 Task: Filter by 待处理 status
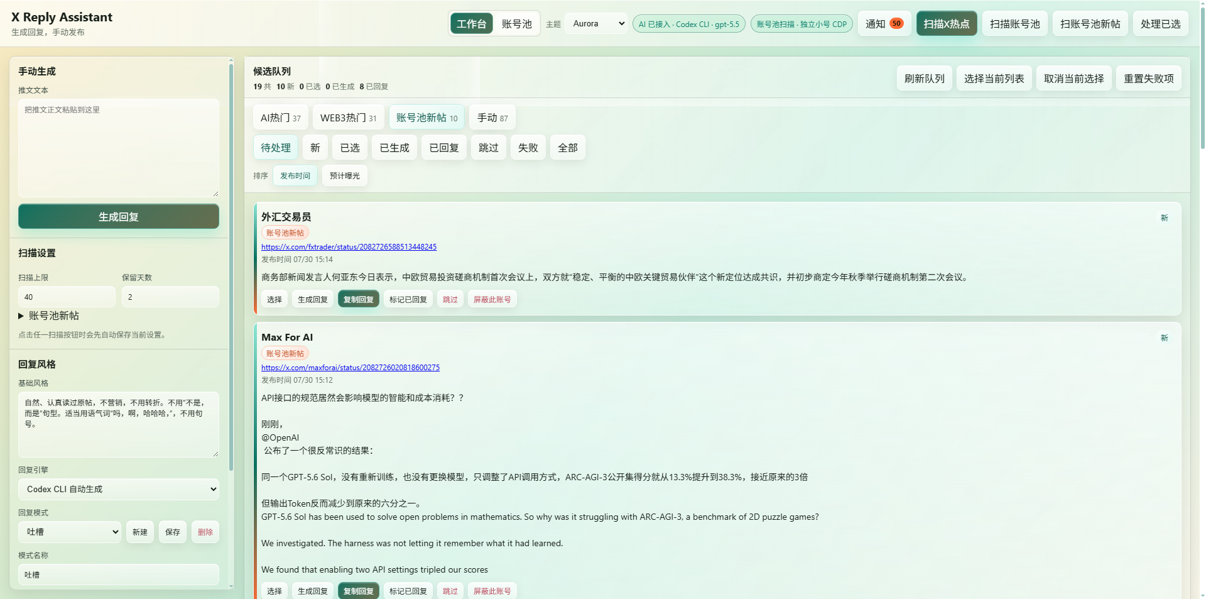276,148
